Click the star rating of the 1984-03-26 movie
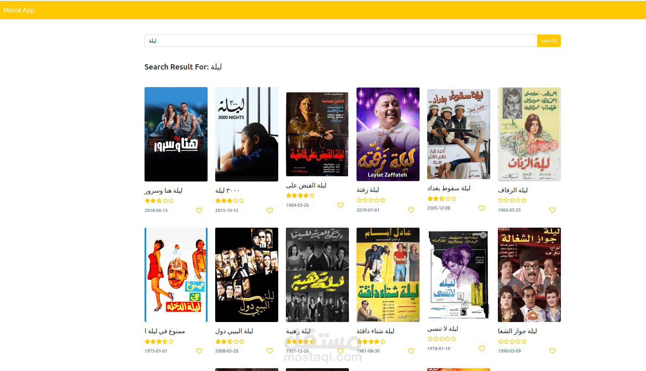646x371 pixels. (x=300, y=196)
